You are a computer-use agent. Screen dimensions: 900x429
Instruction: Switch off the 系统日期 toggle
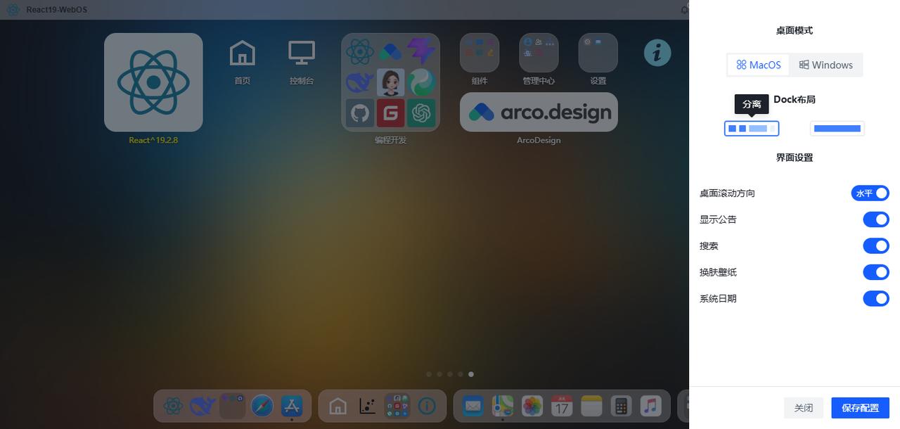click(x=876, y=298)
